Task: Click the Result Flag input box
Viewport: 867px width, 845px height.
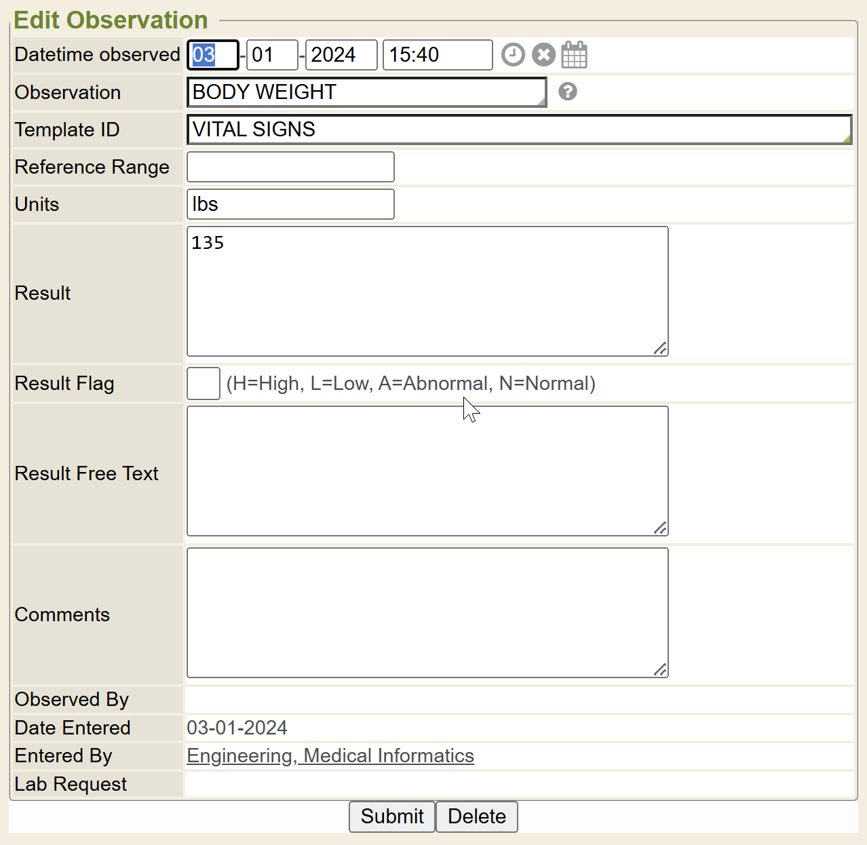Action: point(204,384)
